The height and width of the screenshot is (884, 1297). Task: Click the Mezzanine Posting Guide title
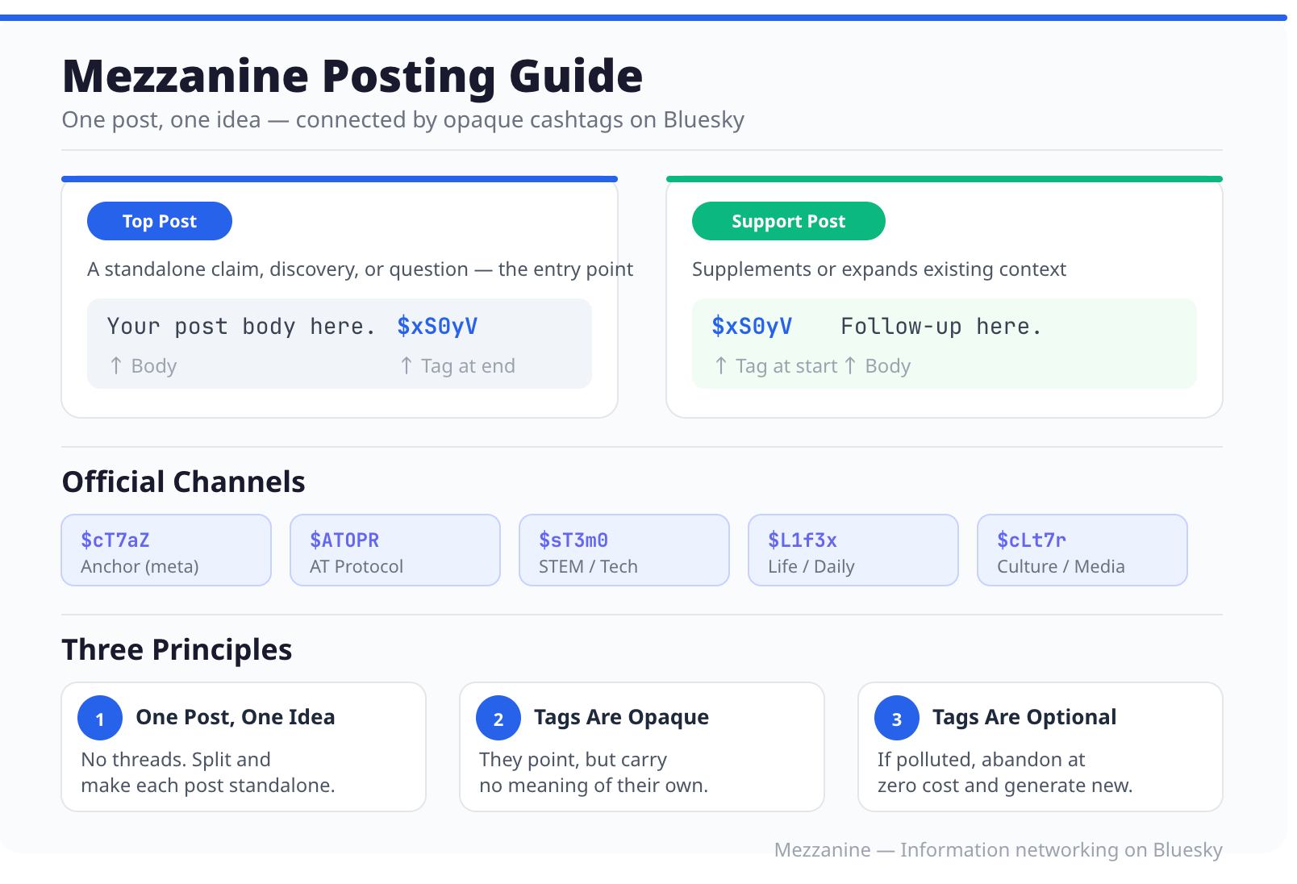click(x=352, y=77)
